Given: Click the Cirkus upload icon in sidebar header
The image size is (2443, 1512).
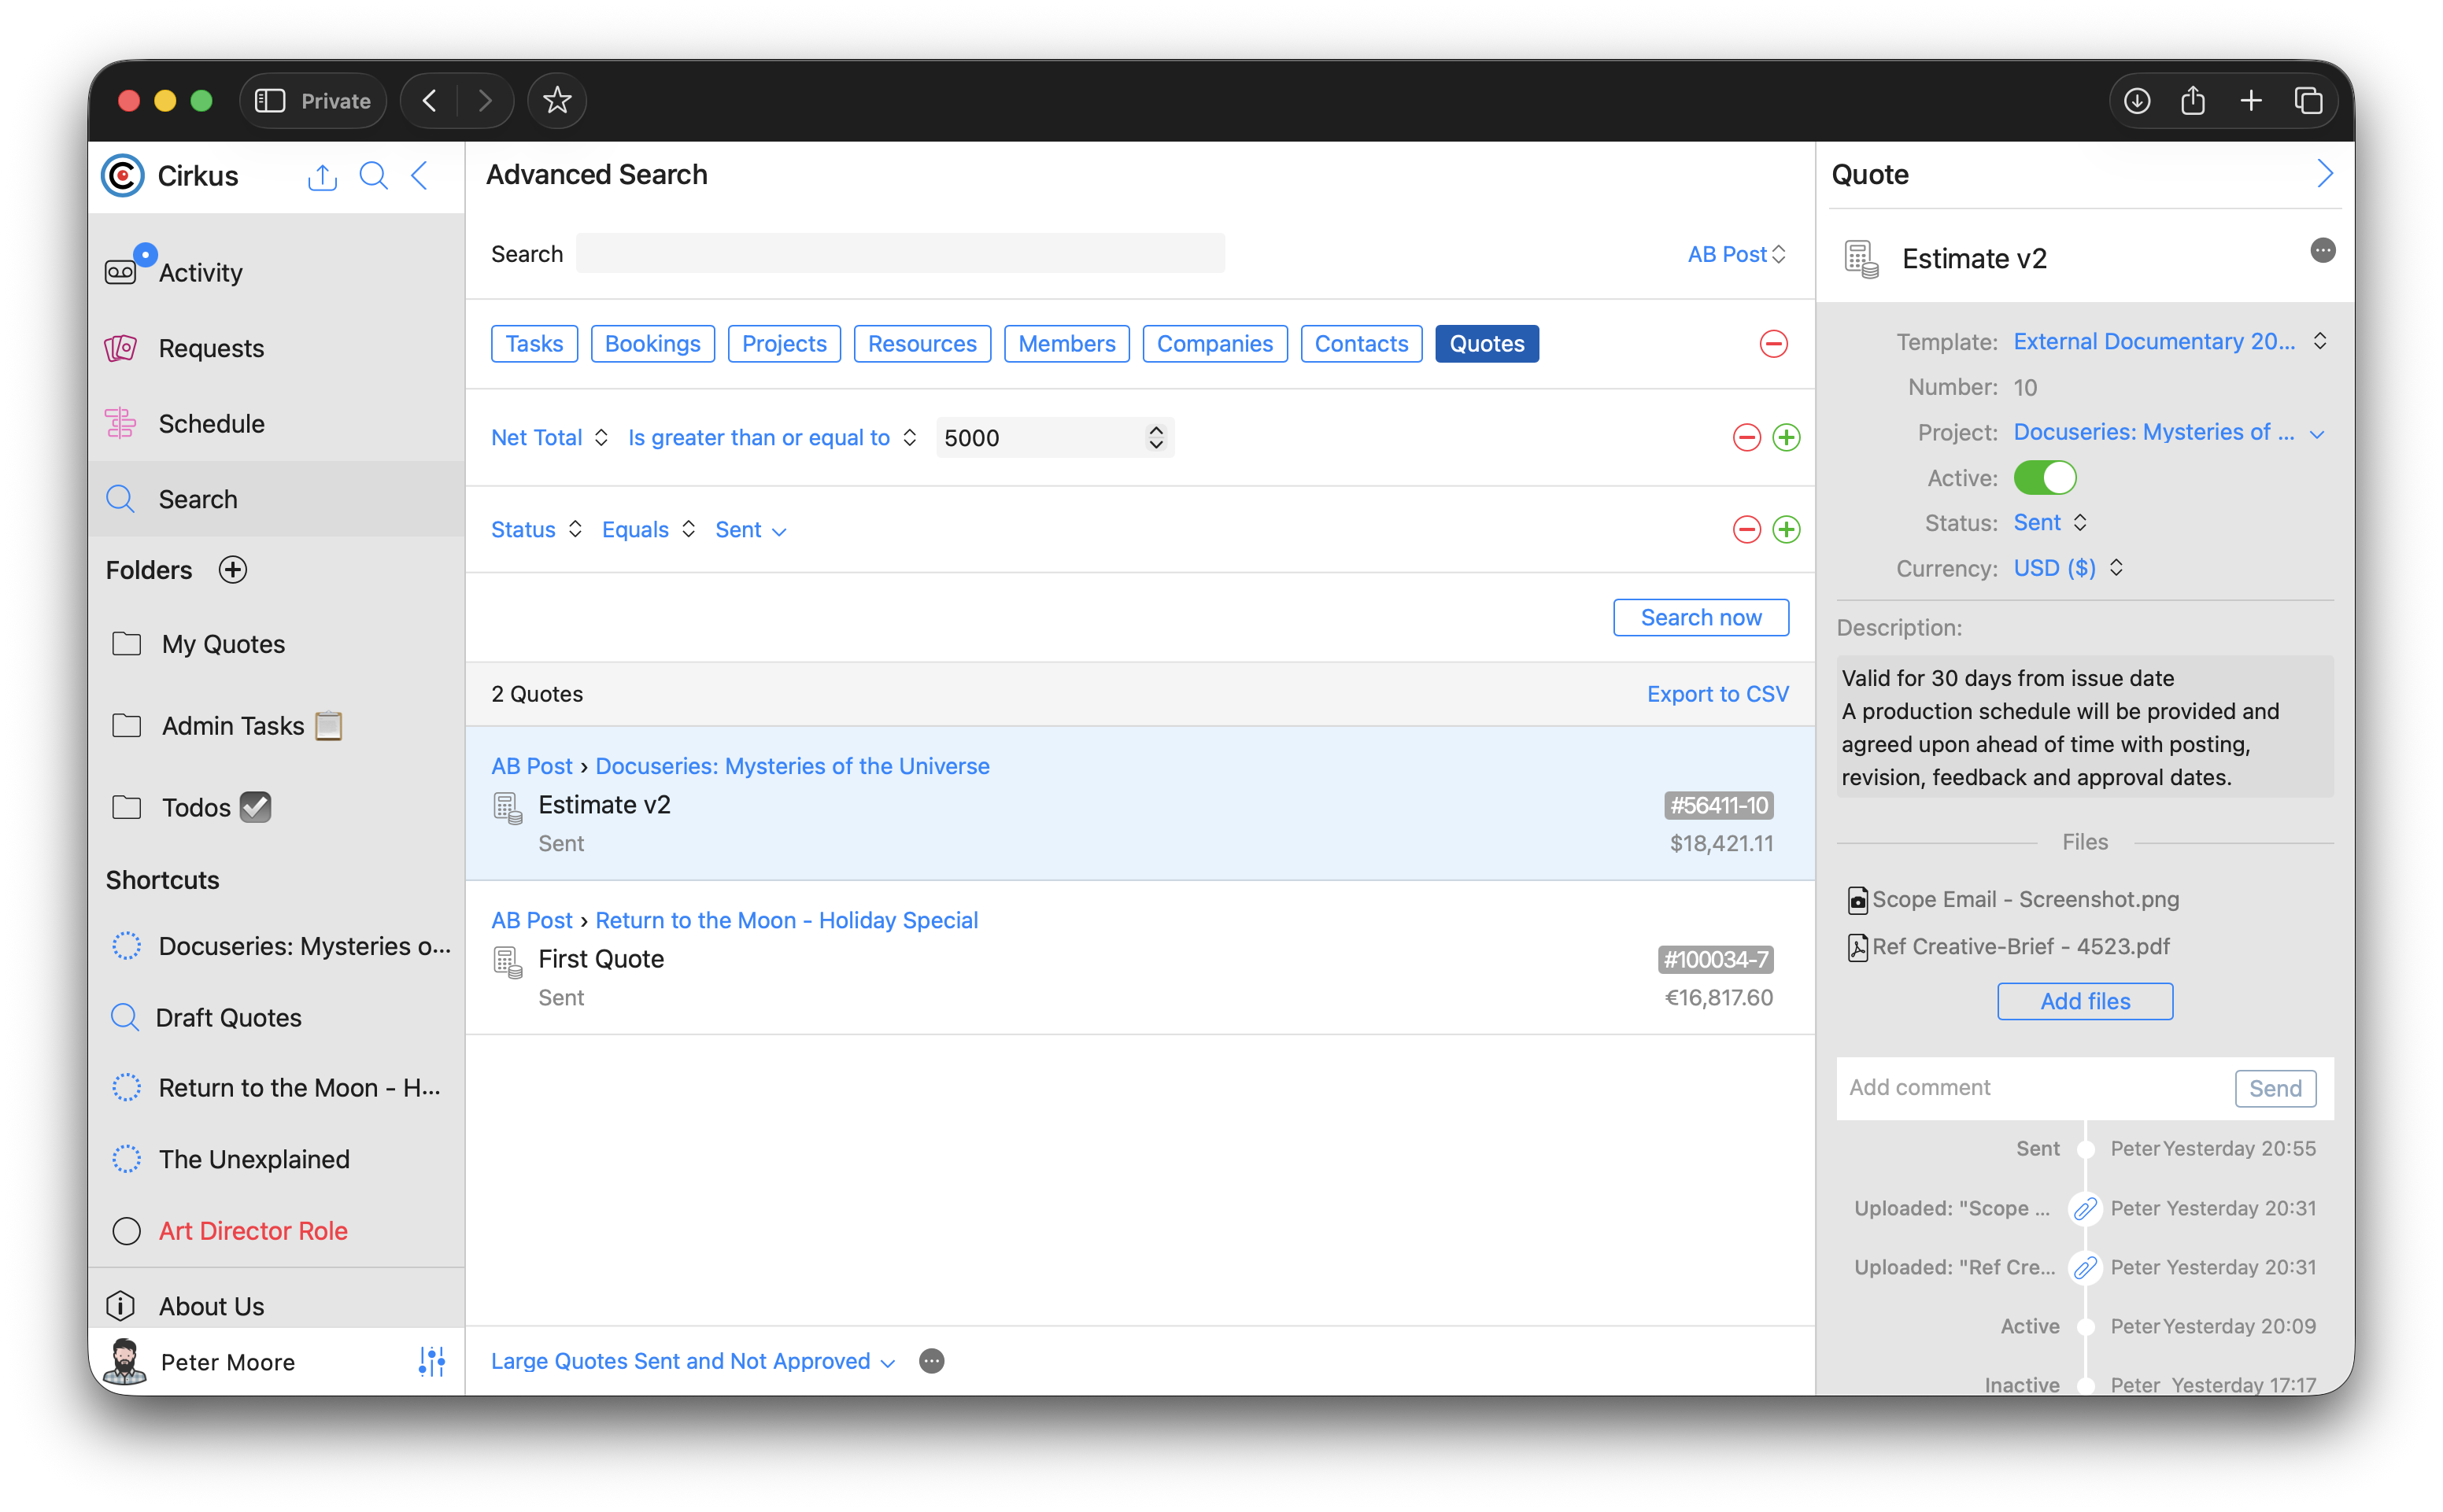Looking at the screenshot, I should click(321, 177).
